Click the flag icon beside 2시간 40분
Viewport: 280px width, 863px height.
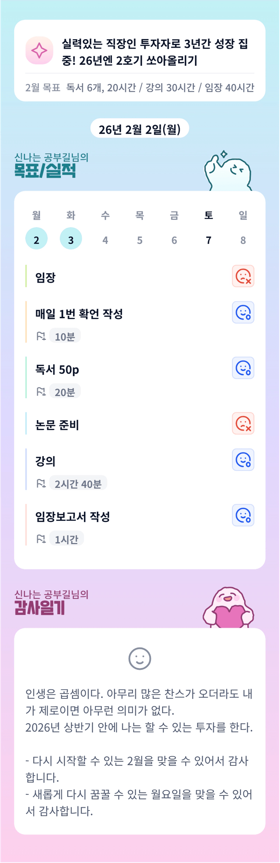[41, 483]
